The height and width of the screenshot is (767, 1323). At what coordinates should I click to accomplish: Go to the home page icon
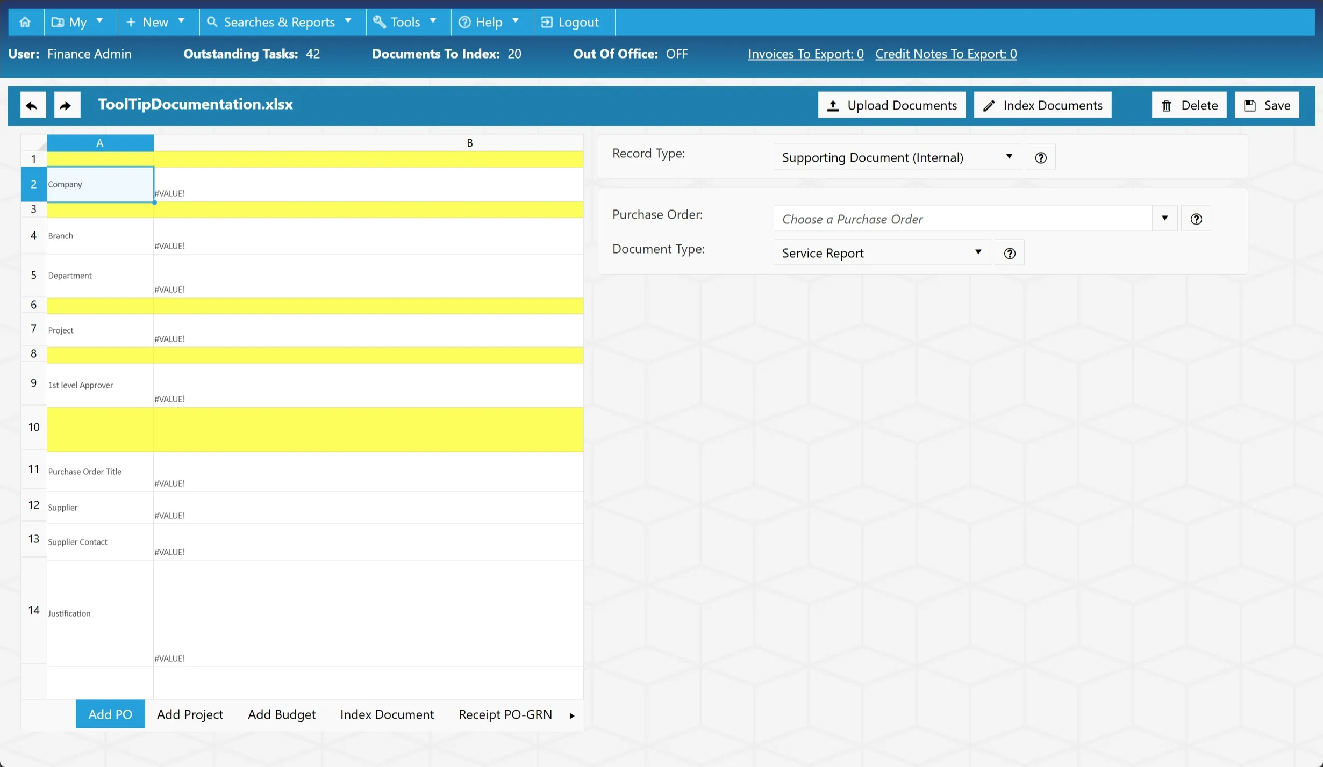pos(25,22)
